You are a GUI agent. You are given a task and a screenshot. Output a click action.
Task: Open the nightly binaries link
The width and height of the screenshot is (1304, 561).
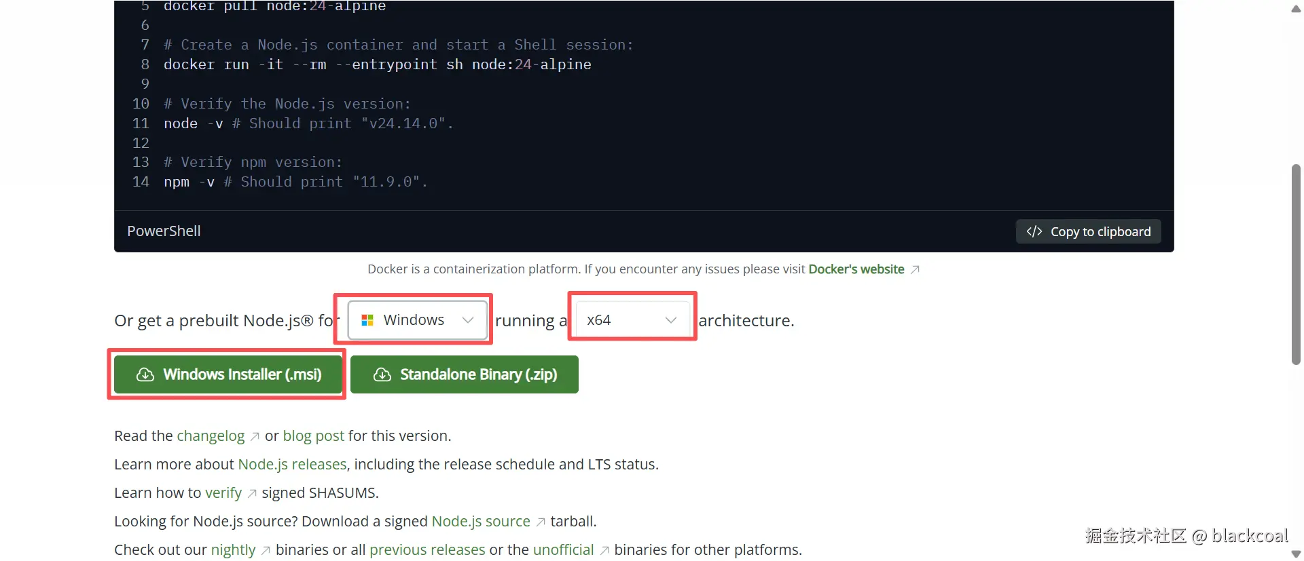233,550
